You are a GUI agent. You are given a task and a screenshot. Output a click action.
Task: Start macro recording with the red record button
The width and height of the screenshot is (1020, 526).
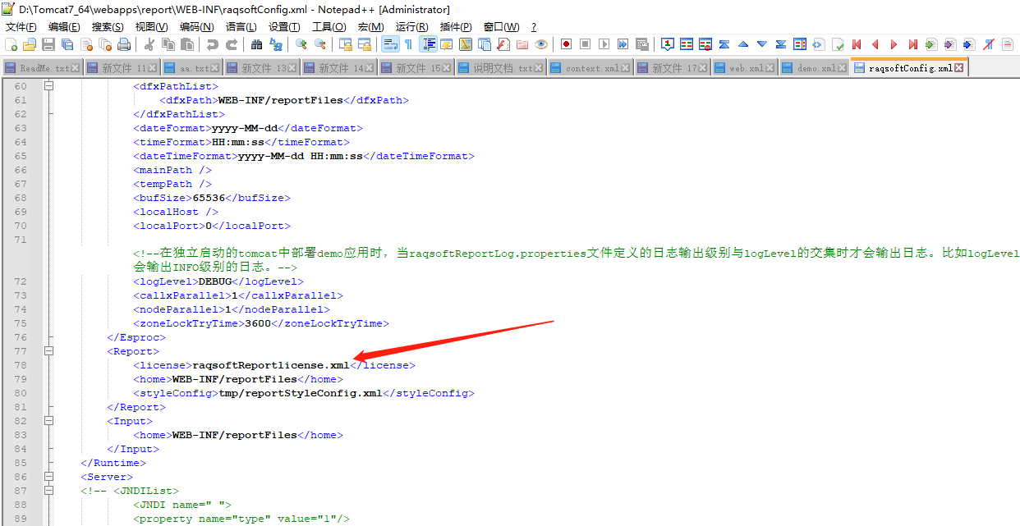(x=566, y=44)
